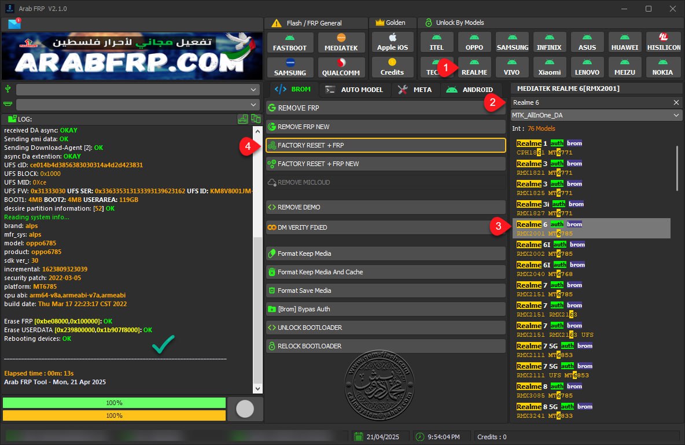This screenshot has width=685, height=445.
Task: Select the MEIZU brand
Action: point(625,67)
